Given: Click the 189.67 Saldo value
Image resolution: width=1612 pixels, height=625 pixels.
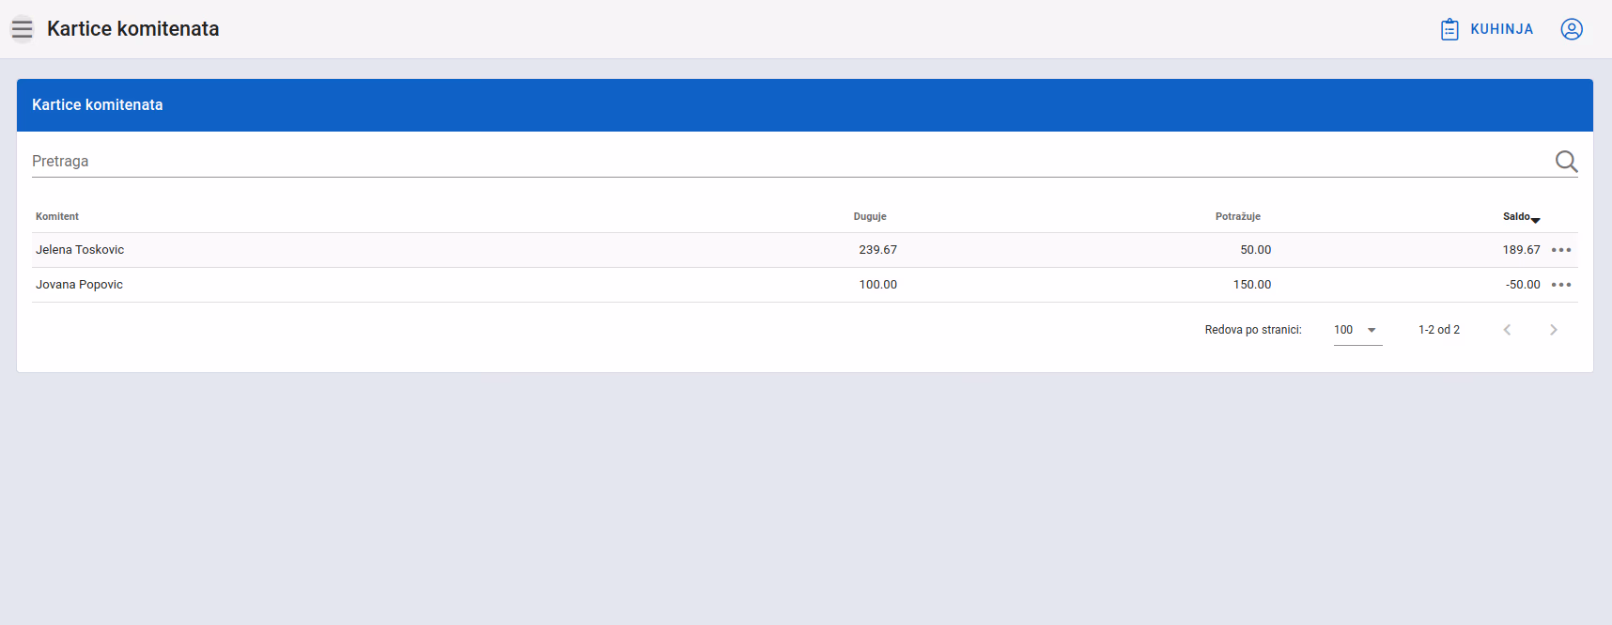Looking at the screenshot, I should point(1522,250).
